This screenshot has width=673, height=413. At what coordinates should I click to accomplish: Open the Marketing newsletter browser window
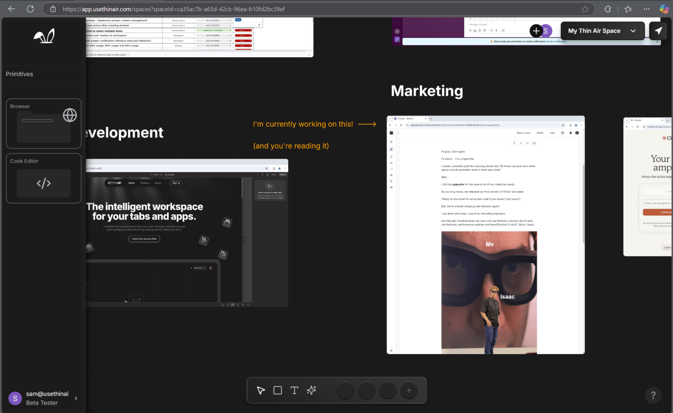click(x=485, y=235)
